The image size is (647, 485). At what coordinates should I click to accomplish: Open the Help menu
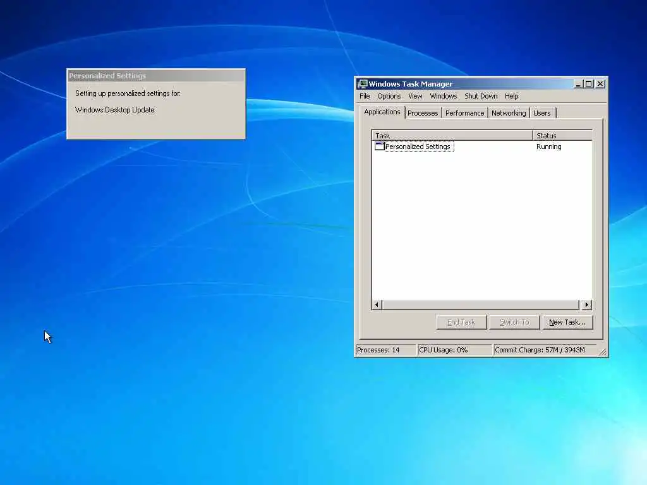pos(511,96)
